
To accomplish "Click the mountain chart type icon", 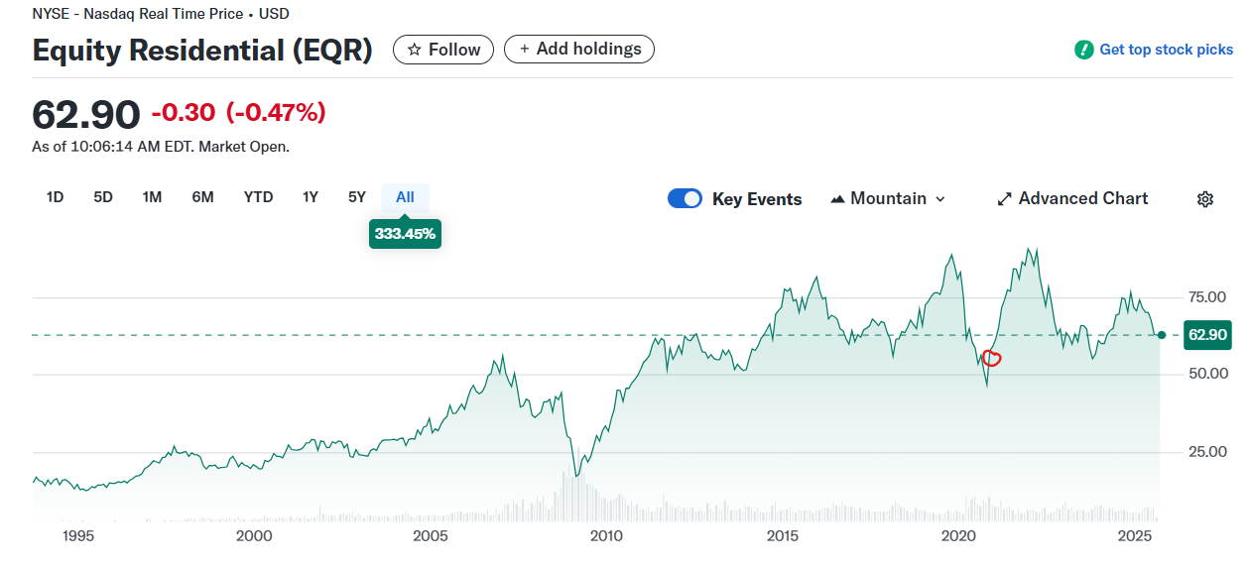I will coord(837,199).
